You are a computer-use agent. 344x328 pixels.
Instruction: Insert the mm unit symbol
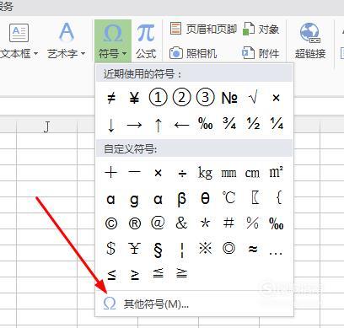228,174
